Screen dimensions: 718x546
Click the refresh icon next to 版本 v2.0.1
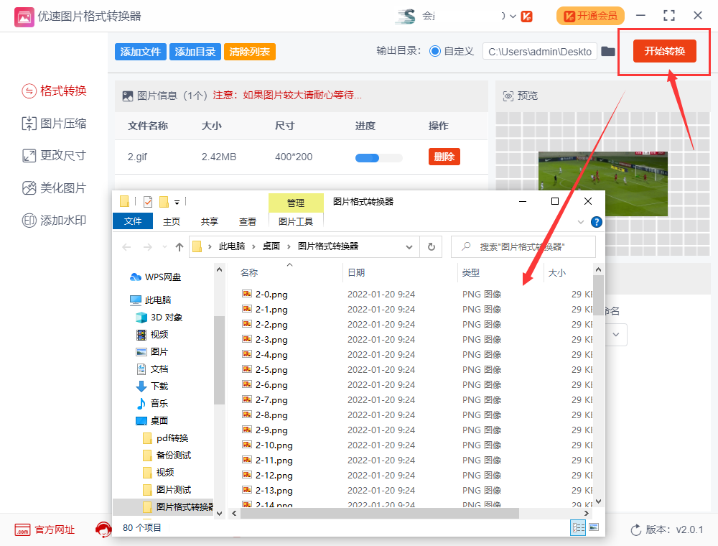coord(636,529)
